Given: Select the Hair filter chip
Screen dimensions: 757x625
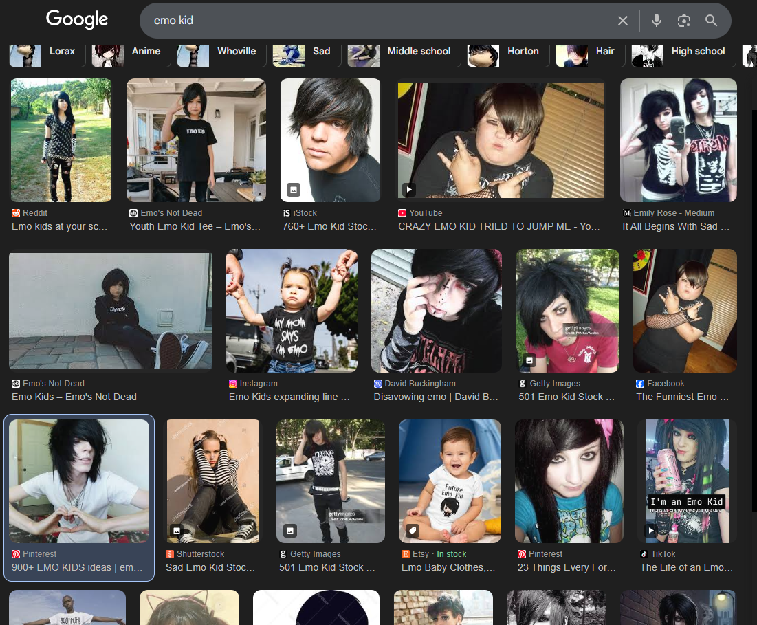Looking at the screenshot, I should click(x=591, y=54).
